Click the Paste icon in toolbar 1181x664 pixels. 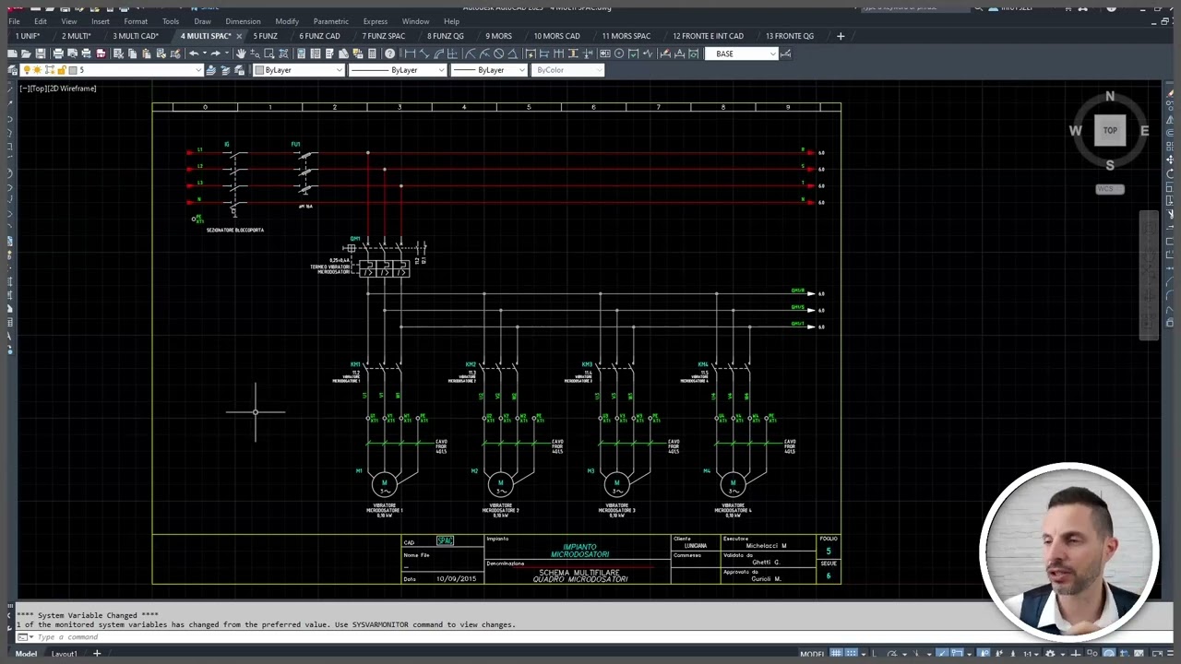pos(147,53)
